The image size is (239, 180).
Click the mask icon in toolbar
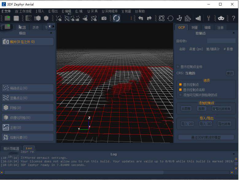click(221, 18)
